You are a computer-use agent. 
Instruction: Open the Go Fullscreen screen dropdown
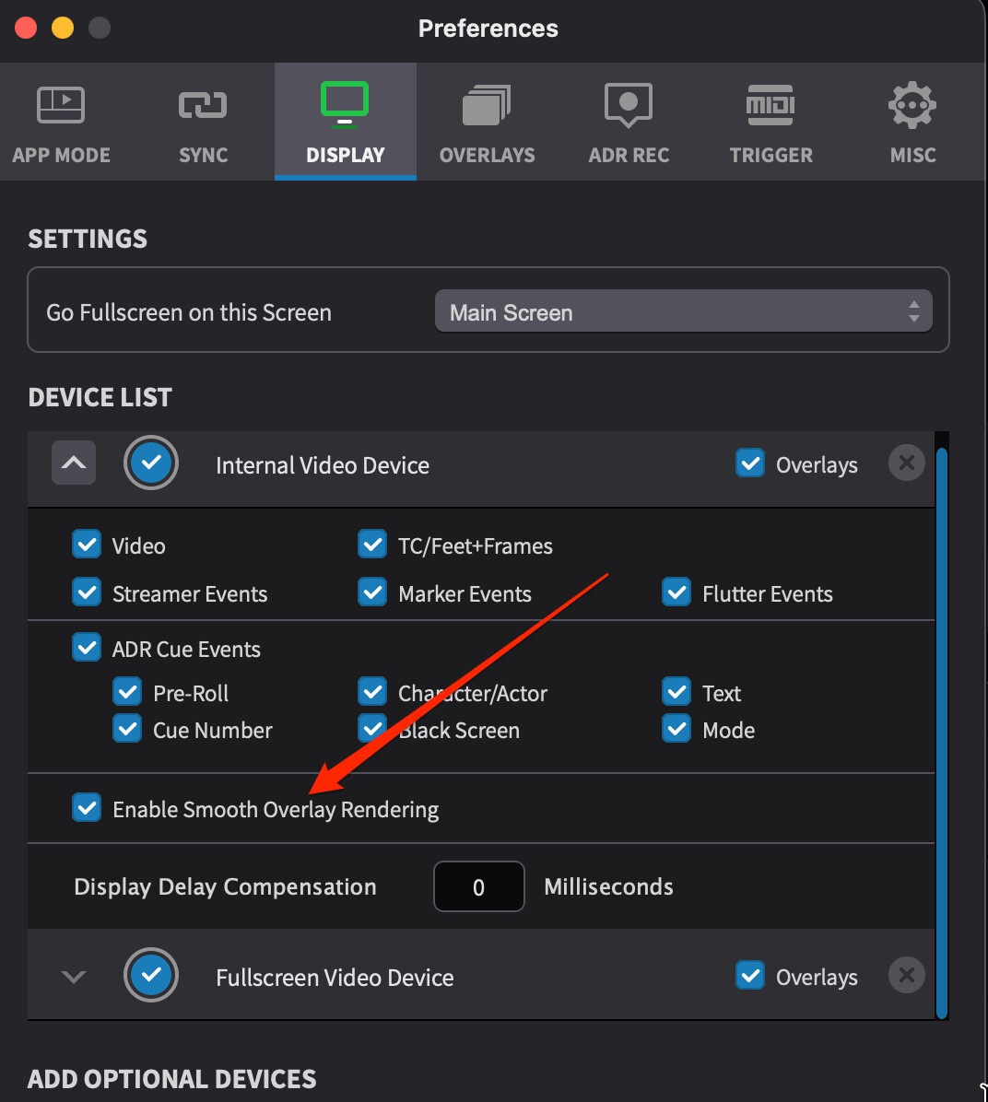pyautogui.click(x=684, y=311)
